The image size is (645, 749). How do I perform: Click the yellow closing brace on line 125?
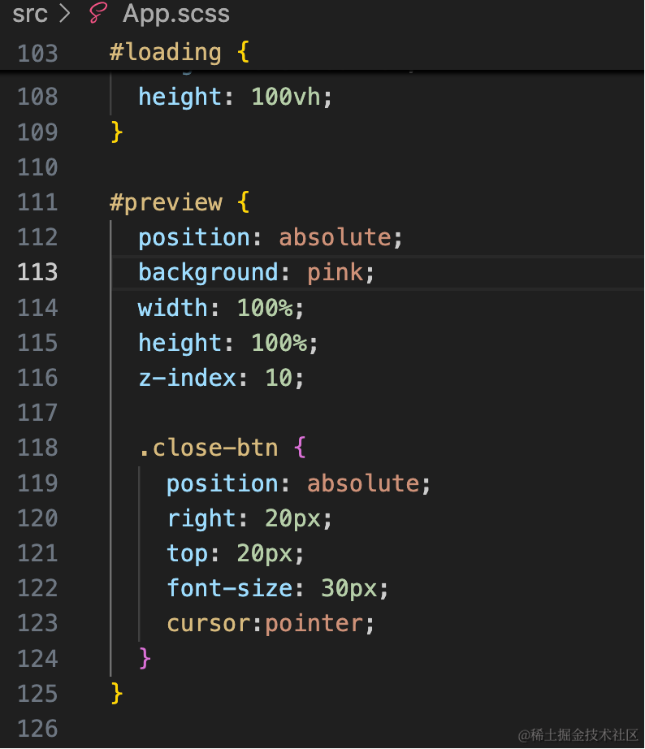pyautogui.click(x=117, y=693)
